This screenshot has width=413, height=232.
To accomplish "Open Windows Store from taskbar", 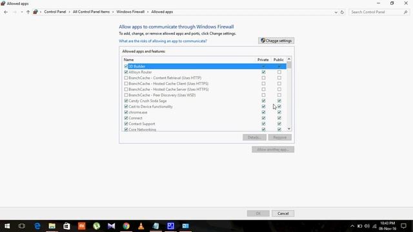I will pyautogui.click(x=66, y=226).
